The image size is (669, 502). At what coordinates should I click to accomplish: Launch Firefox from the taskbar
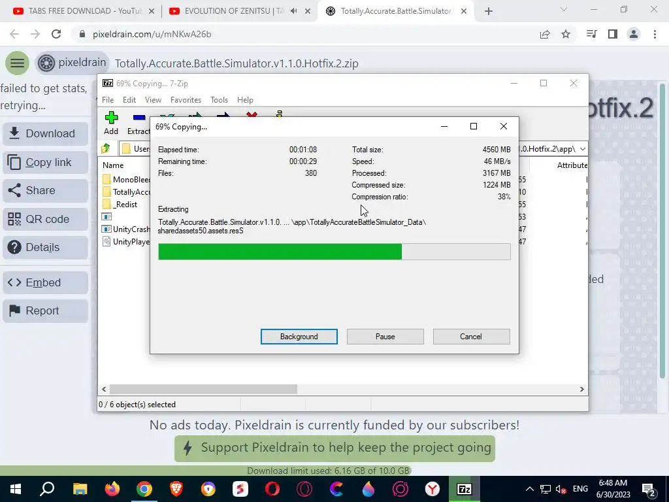tap(112, 489)
